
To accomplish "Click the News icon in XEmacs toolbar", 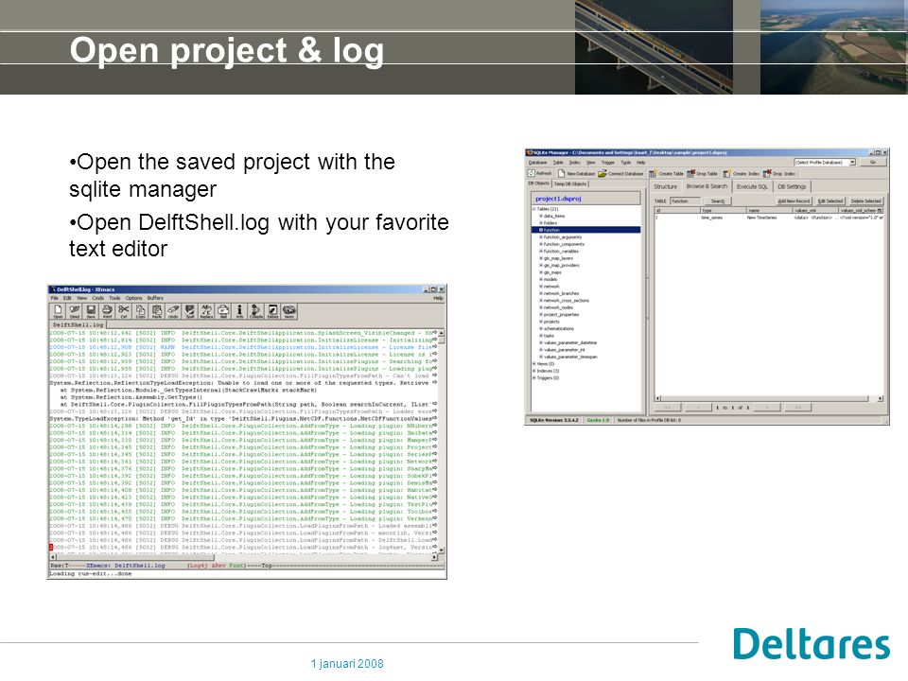I will (289, 311).
